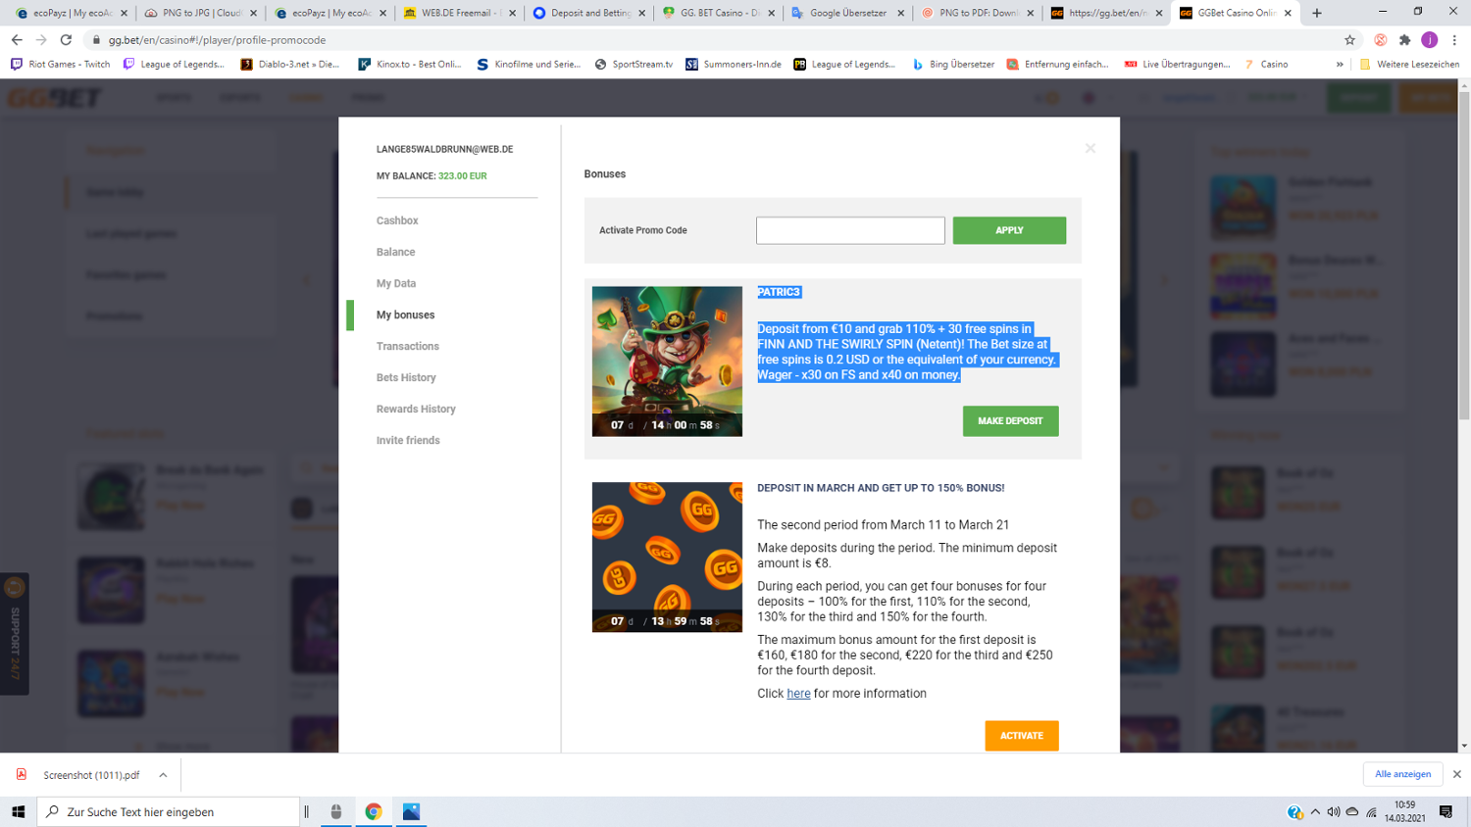1471x827 pixels.
Task: Click the MAKE DEPOSIT button
Action: tap(1010, 420)
